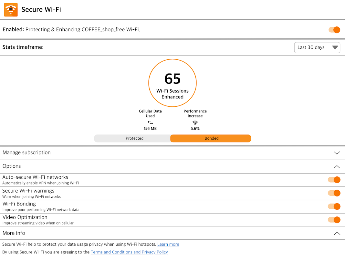This screenshot has height=258, width=345.
Task: Click the Wi-Fi performance increase icon
Action: [195, 123]
